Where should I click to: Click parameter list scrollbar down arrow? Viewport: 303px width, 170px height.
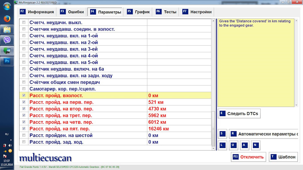point(213,148)
